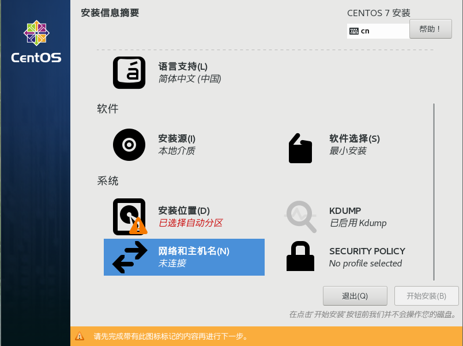Click the 开始安装(B) begin installation button

coord(426,296)
